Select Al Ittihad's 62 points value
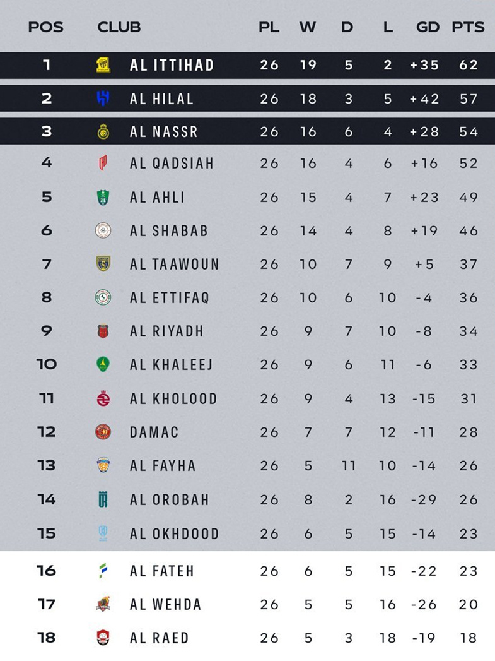 pos(469,65)
